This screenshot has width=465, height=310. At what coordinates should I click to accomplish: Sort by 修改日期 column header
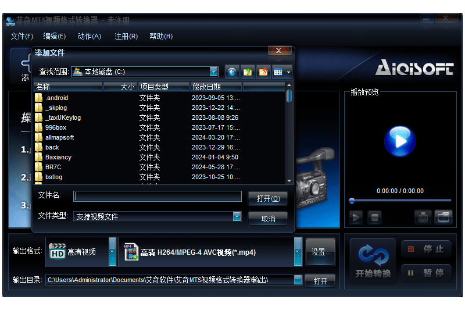tap(216, 87)
